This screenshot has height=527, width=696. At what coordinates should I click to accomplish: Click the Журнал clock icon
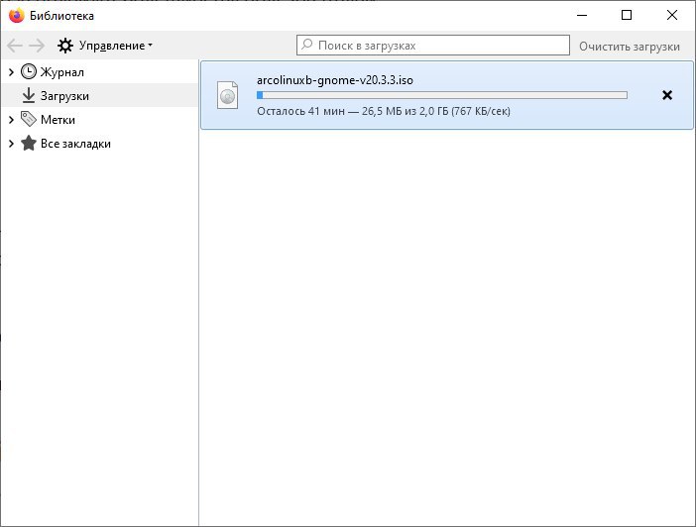pyautogui.click(x=29, y=72)
